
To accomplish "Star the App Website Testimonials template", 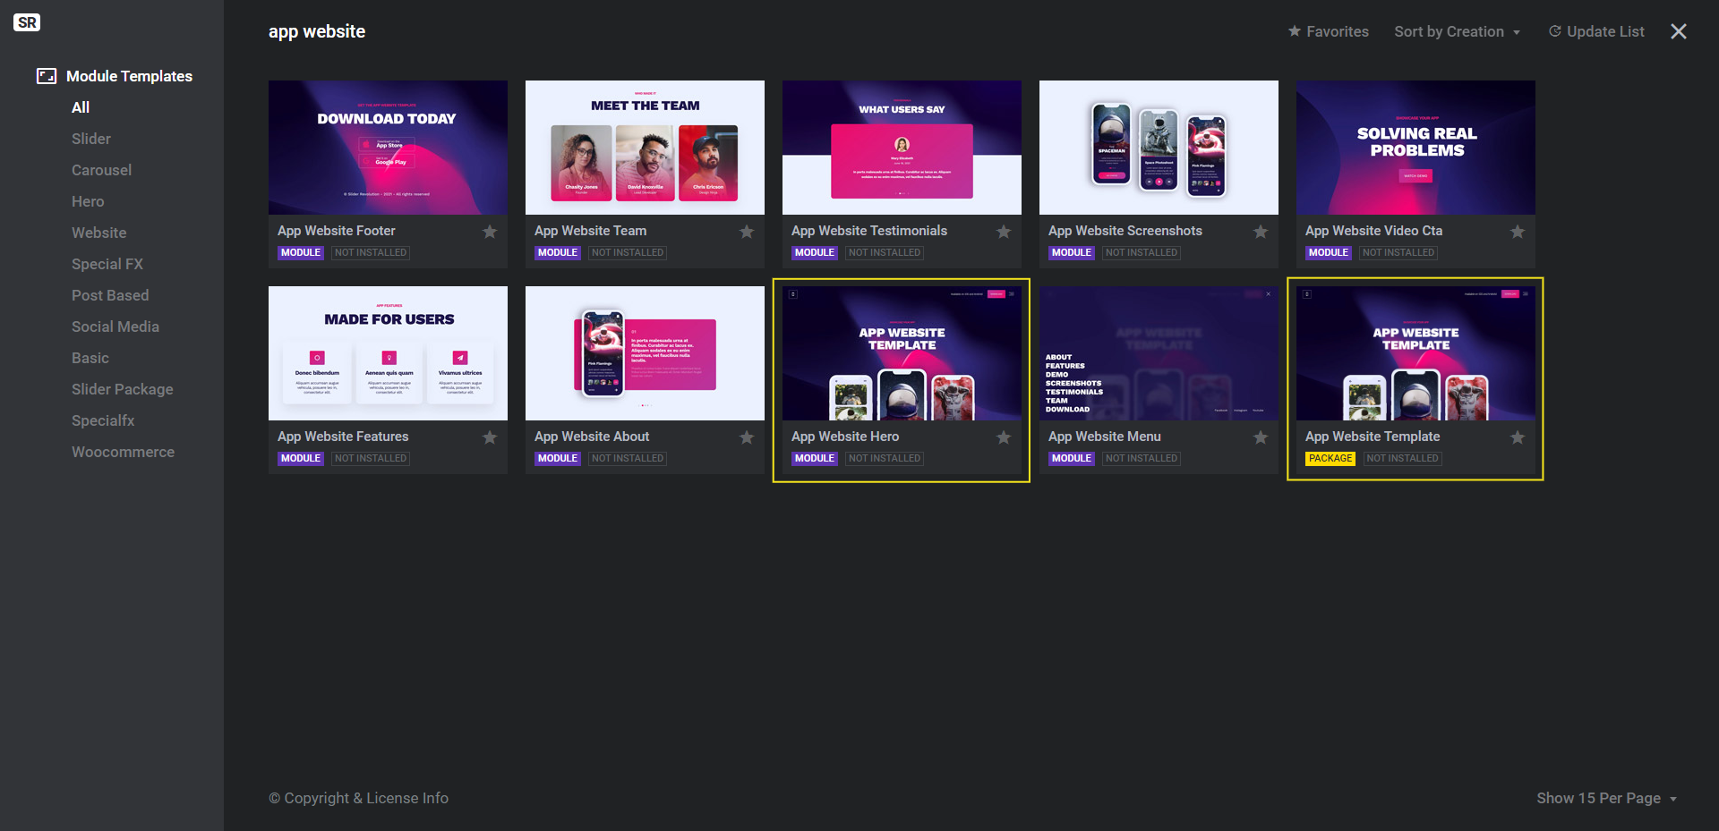I will pyautogui.click(x=1004, y=232).
